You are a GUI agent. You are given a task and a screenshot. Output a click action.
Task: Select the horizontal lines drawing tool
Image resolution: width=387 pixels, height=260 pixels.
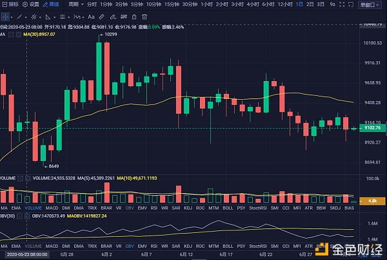coord(63,17)
